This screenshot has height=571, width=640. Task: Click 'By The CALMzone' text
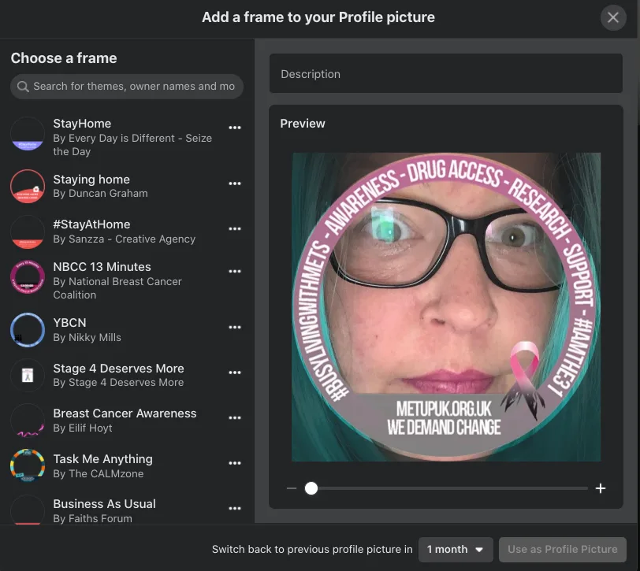click(99, 473)
